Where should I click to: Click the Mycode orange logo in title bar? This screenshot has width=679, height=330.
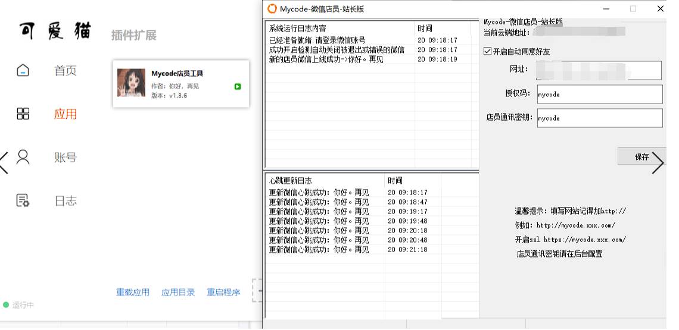272,9
